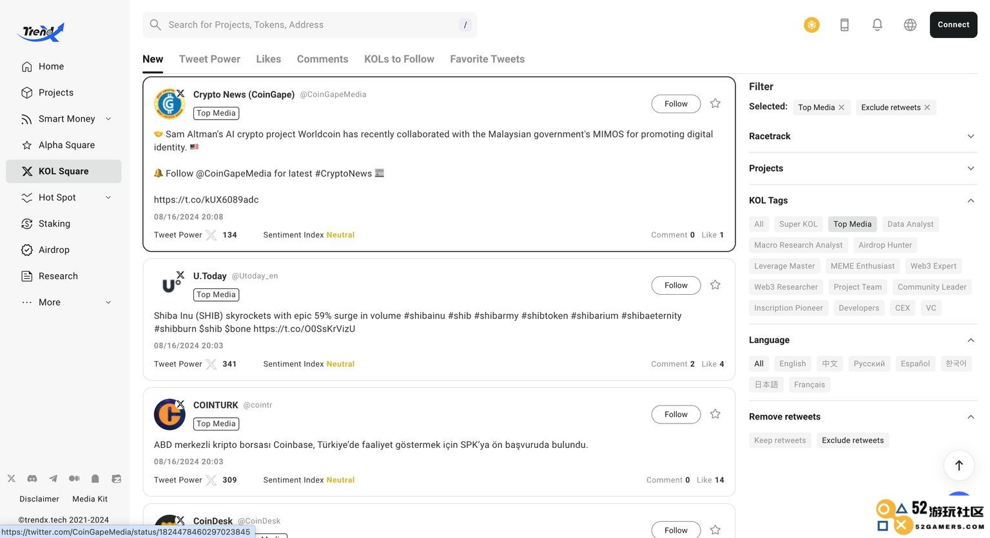Open Research in sidebar
Image resolution: width=990 pixels, height=538 pixels.
click(x=63, y=276)
